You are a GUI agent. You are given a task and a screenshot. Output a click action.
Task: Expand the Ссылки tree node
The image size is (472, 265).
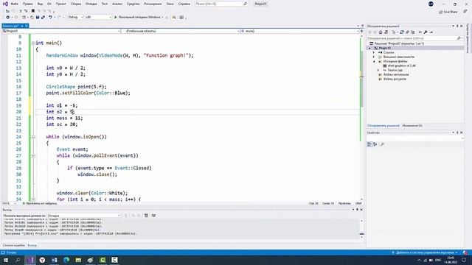374,52
